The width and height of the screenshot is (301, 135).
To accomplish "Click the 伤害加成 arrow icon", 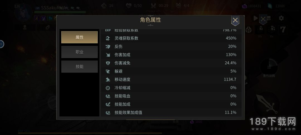I will coord(108,55).
